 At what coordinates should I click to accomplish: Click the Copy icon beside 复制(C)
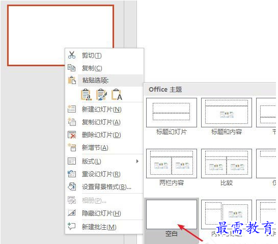pyautogui.click(x=72, y=68)
